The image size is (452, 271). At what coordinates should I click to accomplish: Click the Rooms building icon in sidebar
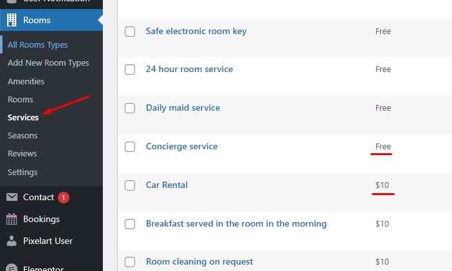tap(12, 20)
